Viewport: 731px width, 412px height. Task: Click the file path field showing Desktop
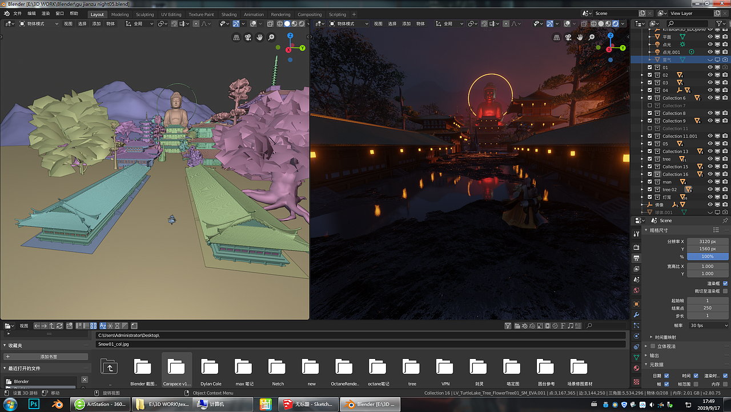[x=361, y=335]
